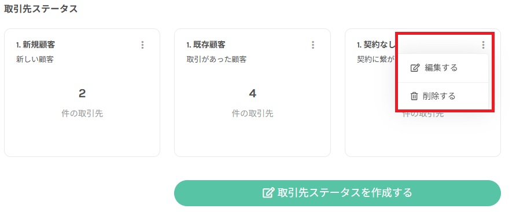Click the 新しい顧客 description text
The height and width of the screenshot is (212, 516).
pos(35,60)
